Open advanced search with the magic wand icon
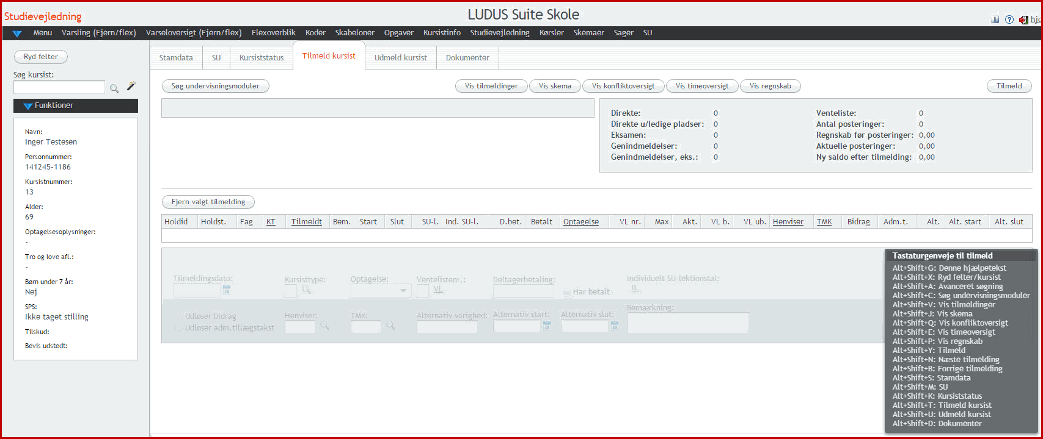The height and width of the screenshot is (439, 1043). coord(131,87)
